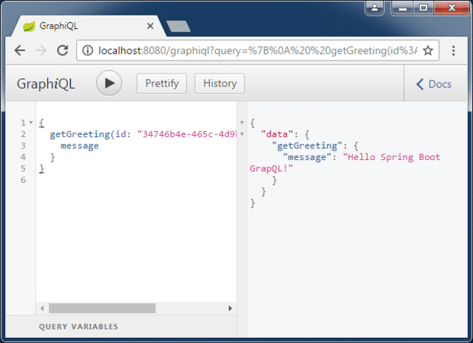Click the "getGreeting" key in the response
Screen dimensions: 473x343
click(x=307, y=146)
